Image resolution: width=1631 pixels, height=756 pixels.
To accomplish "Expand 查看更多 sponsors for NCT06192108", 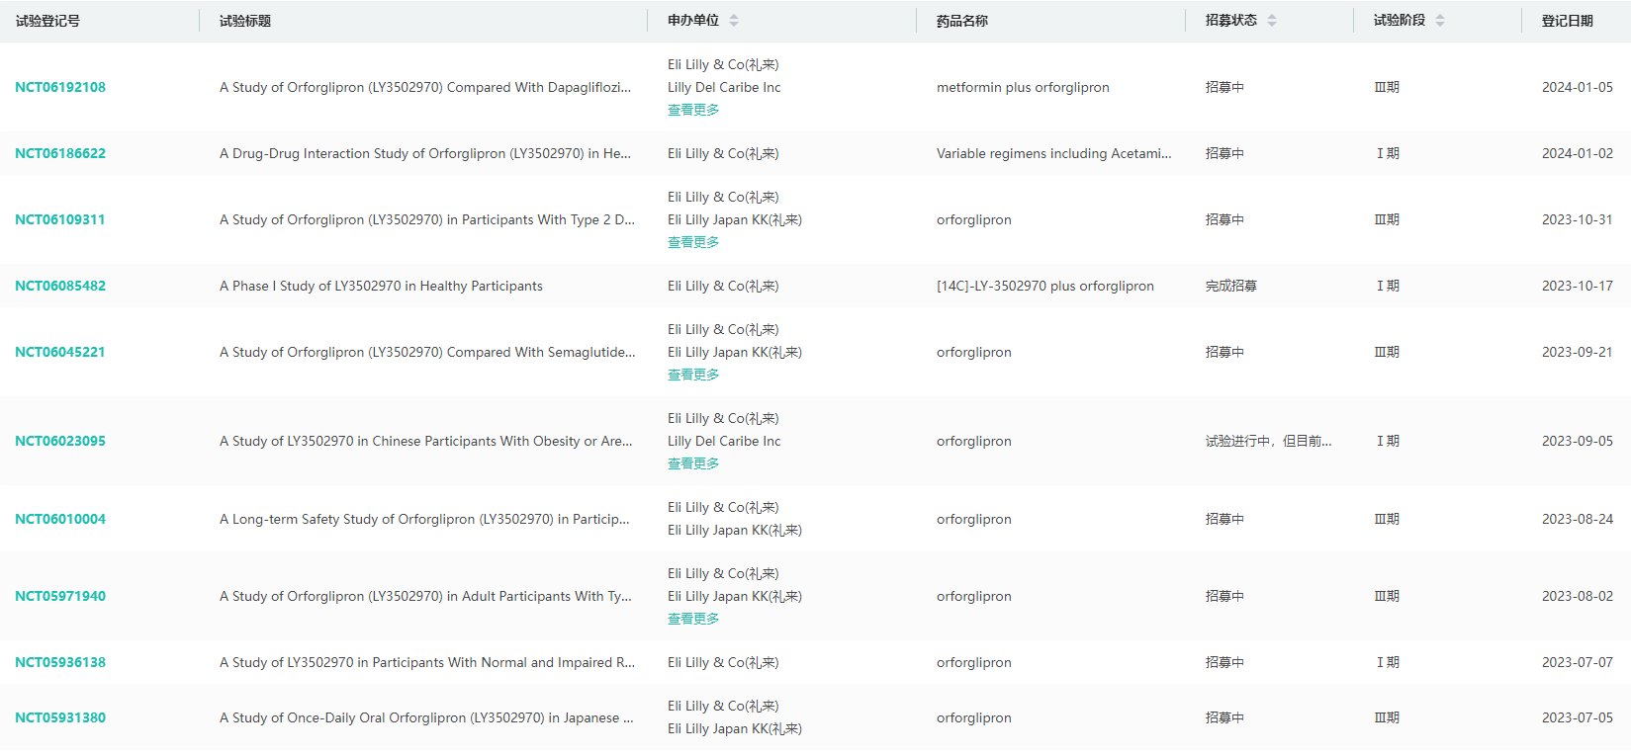I will click(x=692, y=110).
